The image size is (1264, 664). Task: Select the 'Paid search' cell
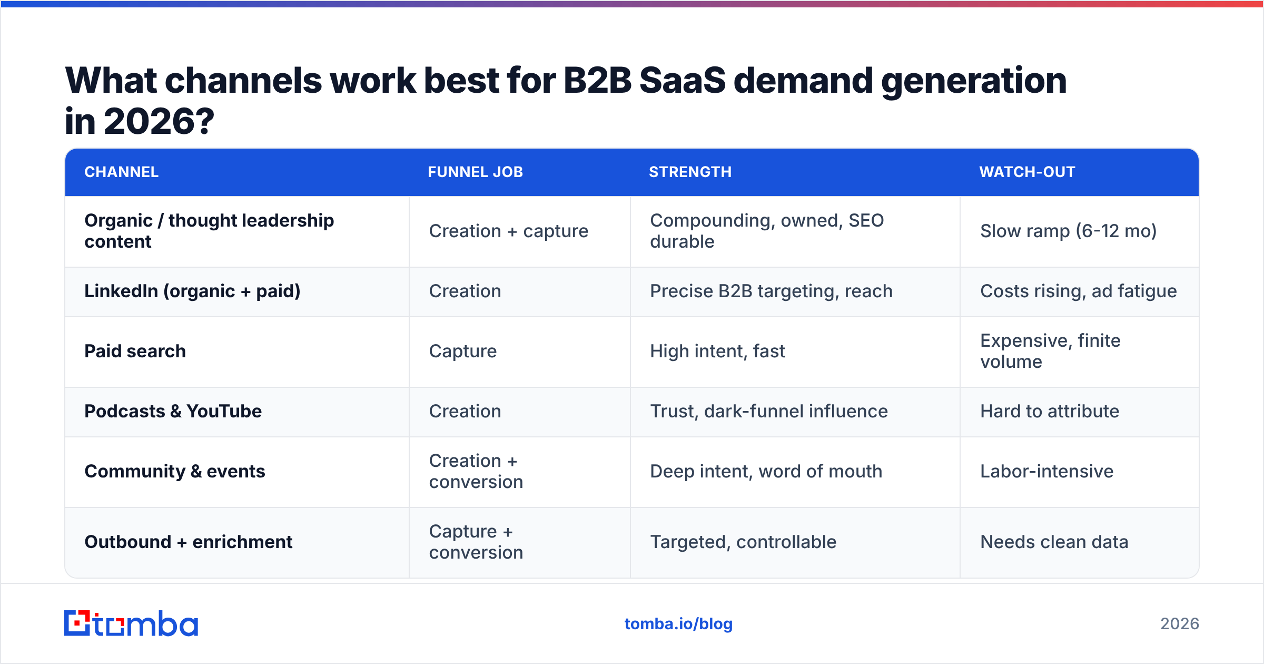click(x=237, y=351)
